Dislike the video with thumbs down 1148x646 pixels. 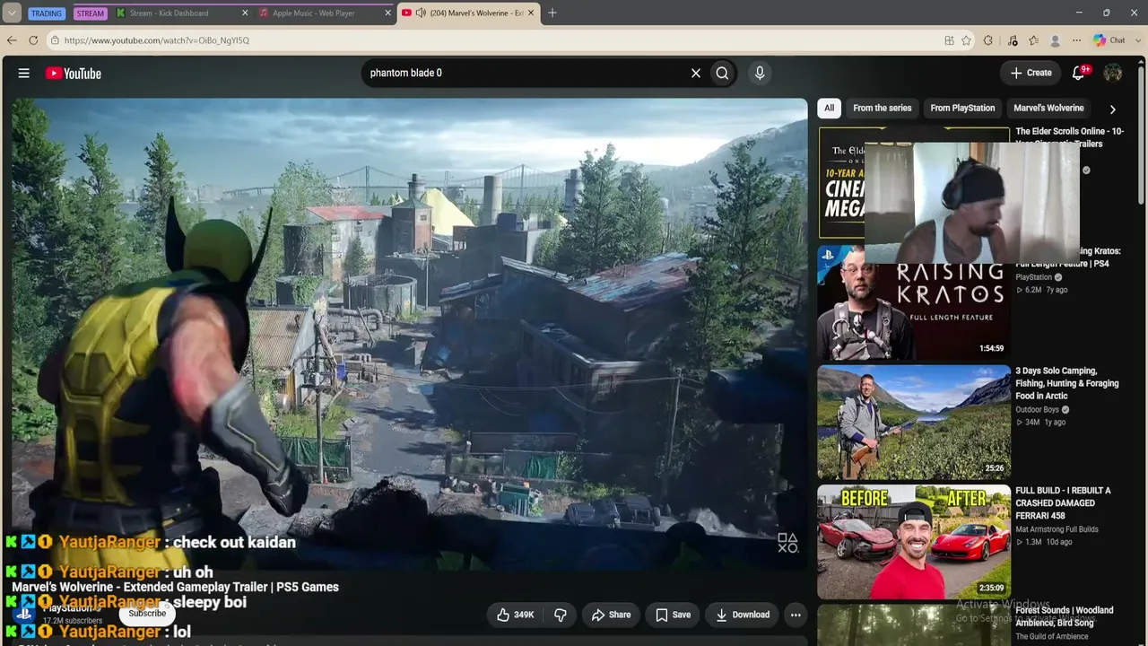point(561,615)
